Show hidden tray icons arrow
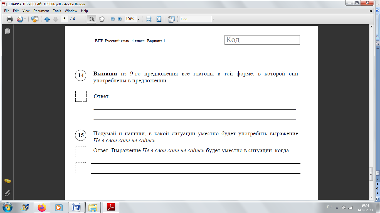The image size is (380, 213). tap(337, 207)
